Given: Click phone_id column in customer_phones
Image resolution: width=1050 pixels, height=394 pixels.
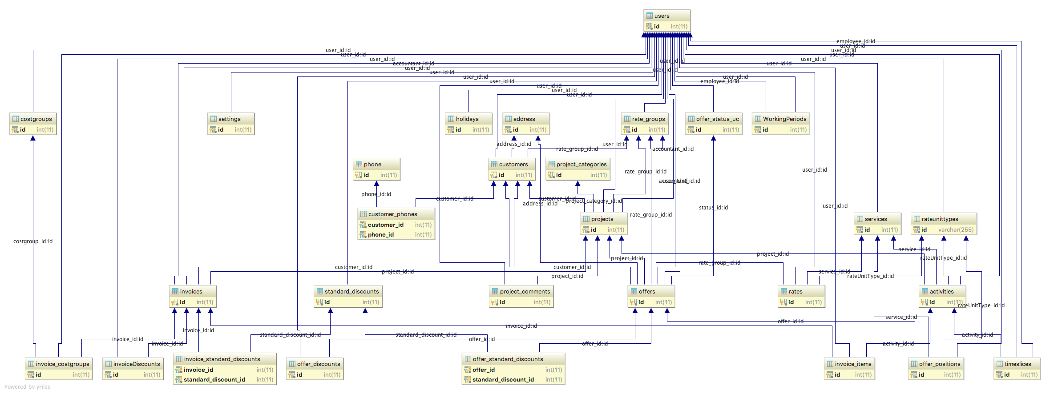Looking at the screenshot, I should [396, 234].
